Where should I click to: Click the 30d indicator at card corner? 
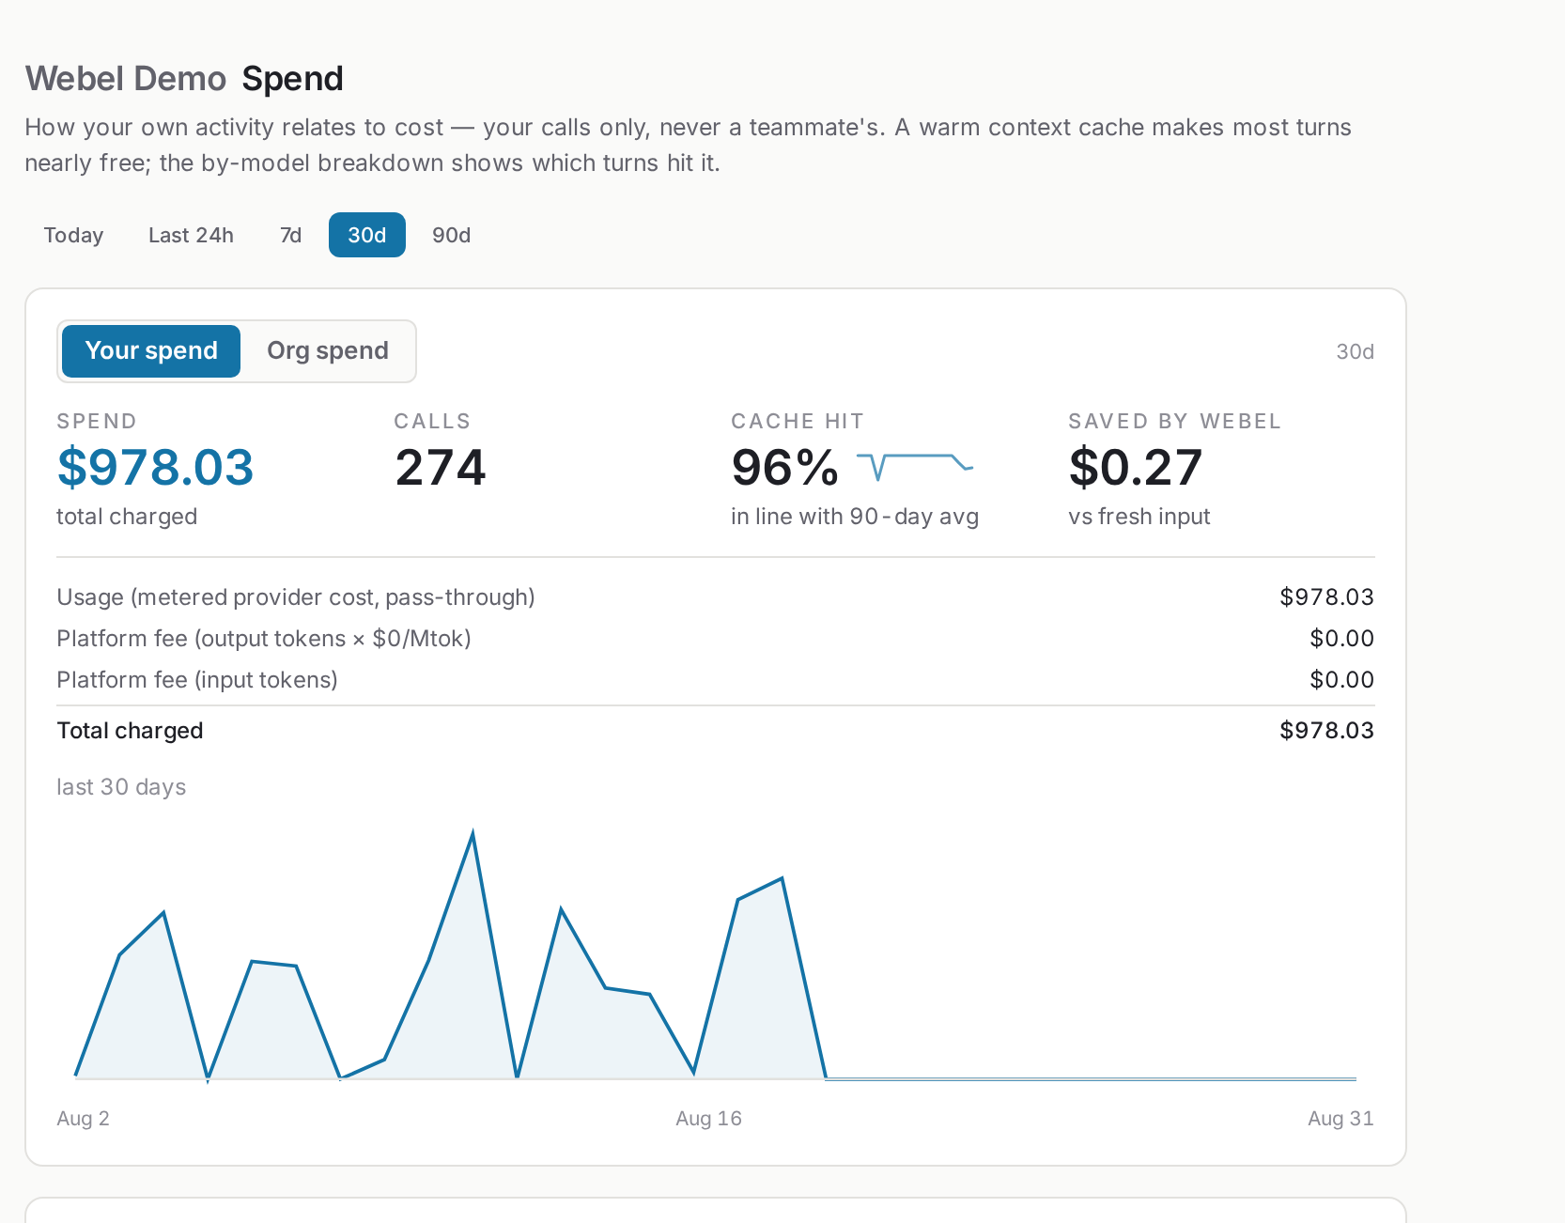point(1355,351)
